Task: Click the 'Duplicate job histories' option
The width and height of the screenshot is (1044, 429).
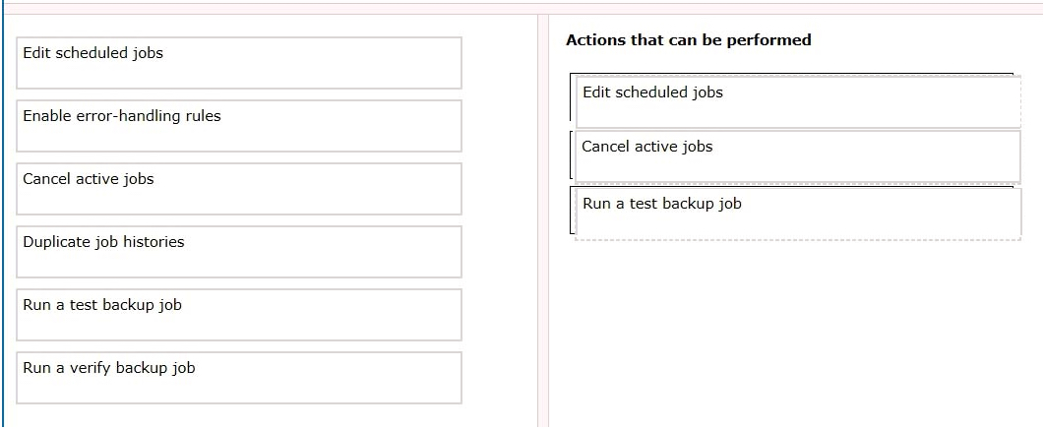Action: click(x=239, y=252)
